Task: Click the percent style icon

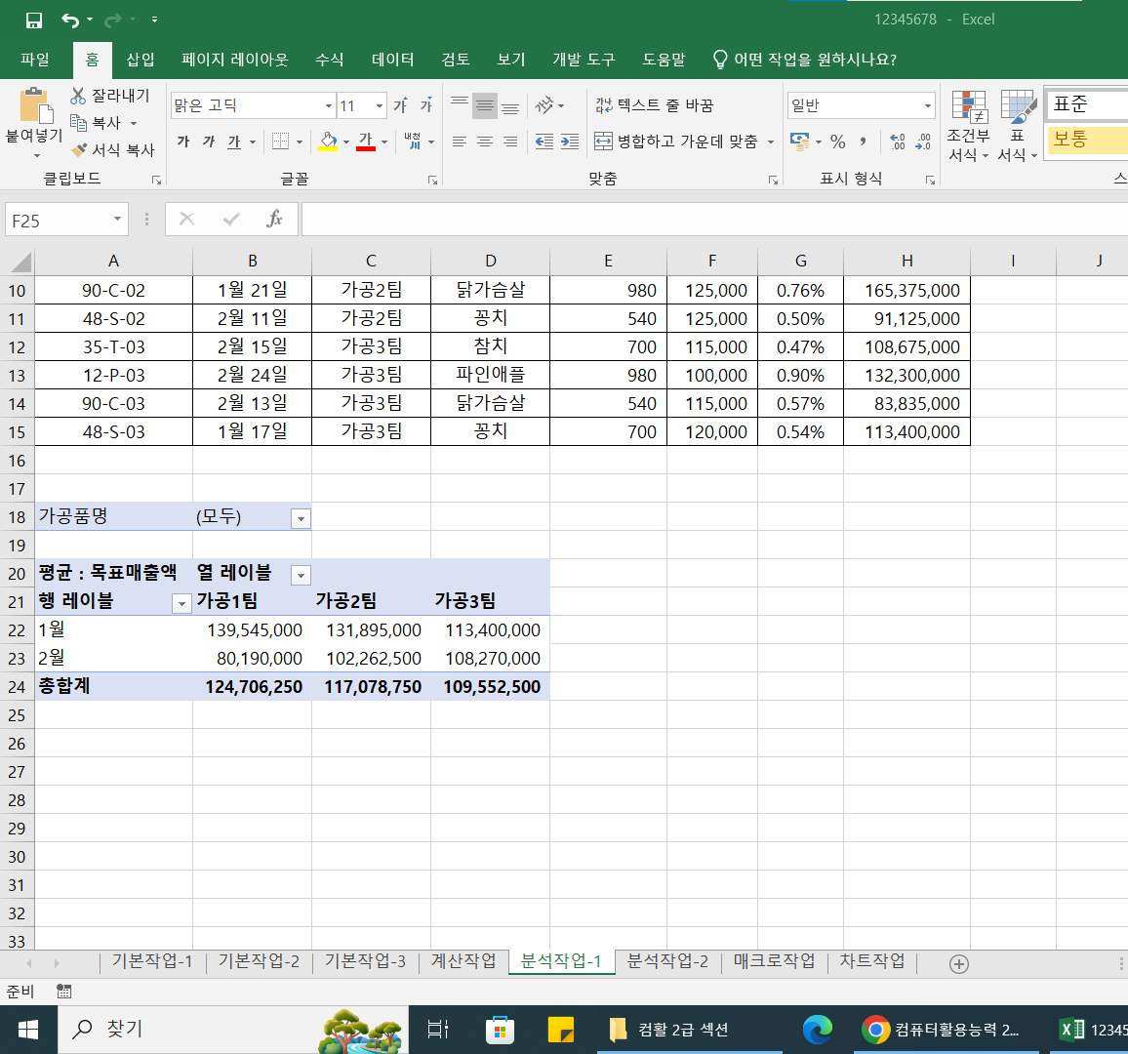Action: 837,142
